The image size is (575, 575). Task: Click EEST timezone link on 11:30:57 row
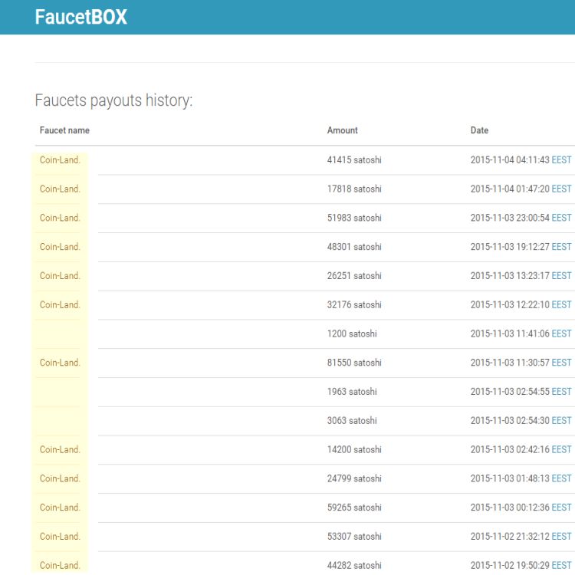pyautogui.click(x=561, y=363)
